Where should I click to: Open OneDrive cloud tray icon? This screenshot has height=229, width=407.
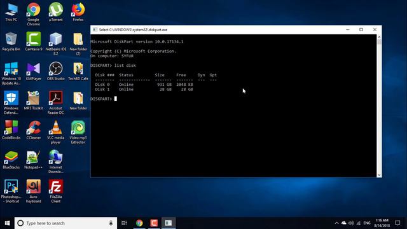[x=344, y=223]
